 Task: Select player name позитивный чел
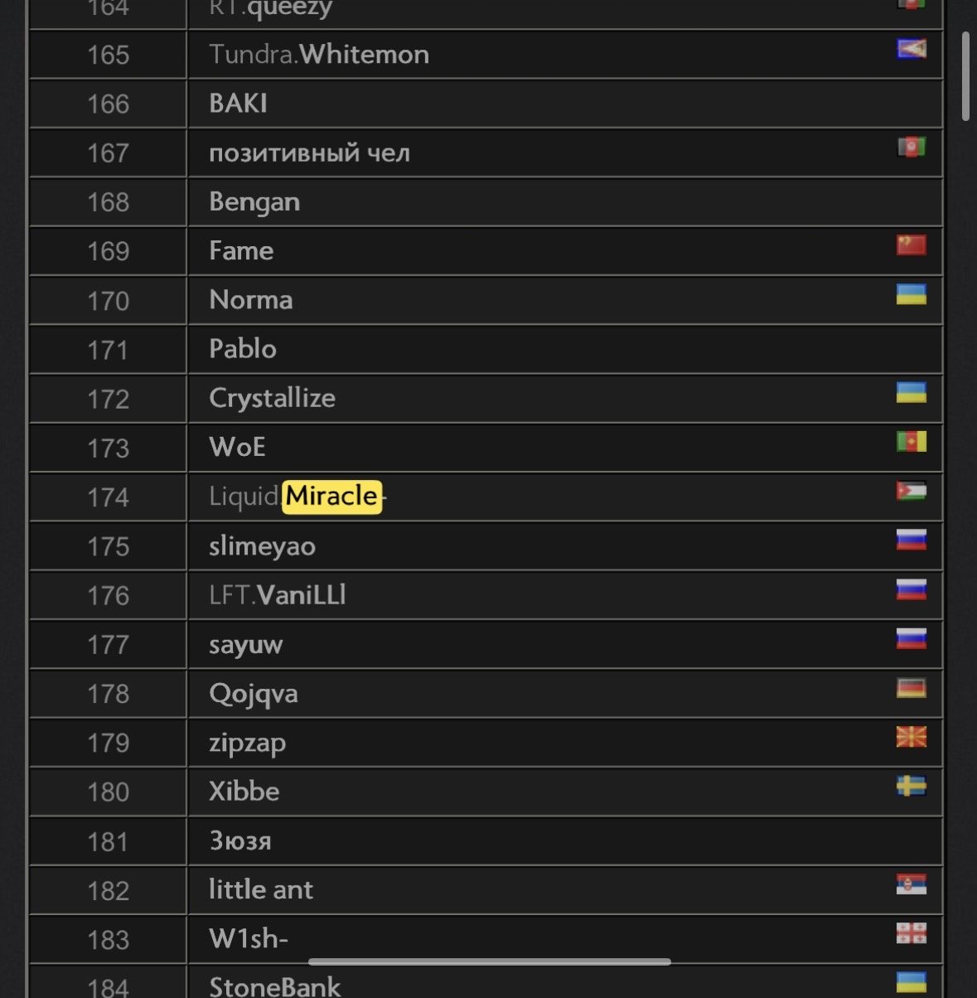pyautogui.click(x=309, y=153)
